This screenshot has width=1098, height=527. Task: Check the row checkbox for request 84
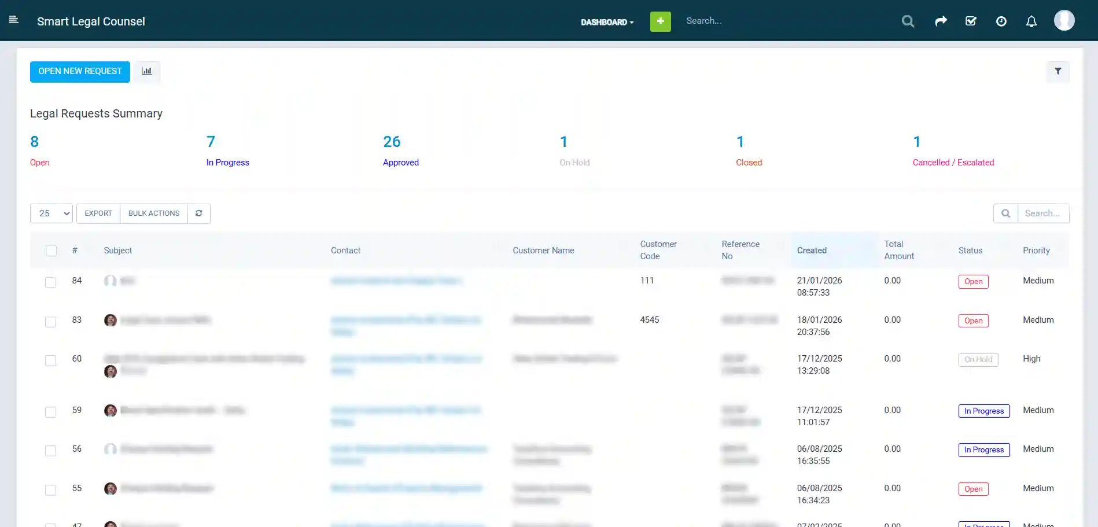click(50, 283)
